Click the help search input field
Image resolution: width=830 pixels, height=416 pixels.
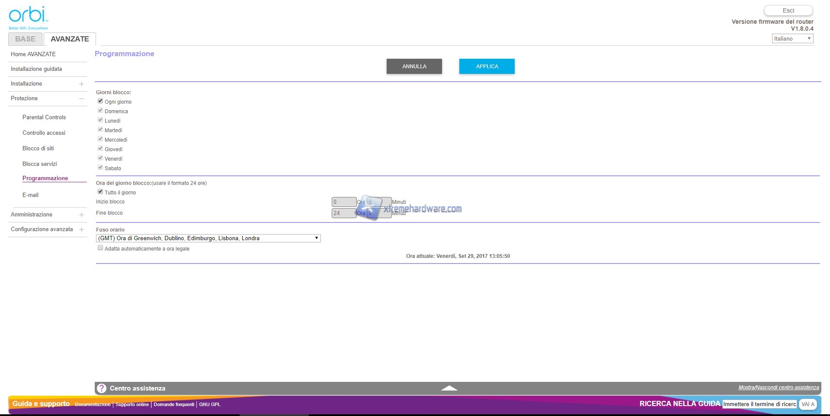pyautogui.click(x=759, y=404)
